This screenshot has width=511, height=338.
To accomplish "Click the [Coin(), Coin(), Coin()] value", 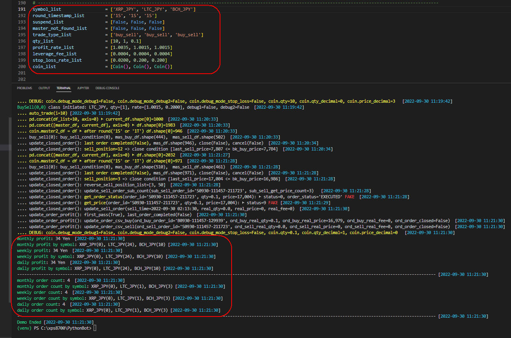I will coord(142,66).
